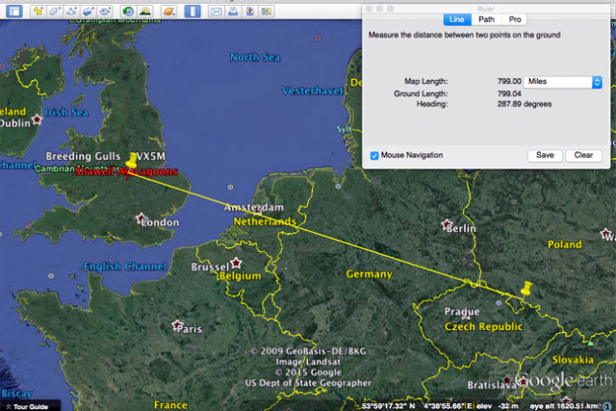Open View in Google Maps icon

click(x=267, y=12)
